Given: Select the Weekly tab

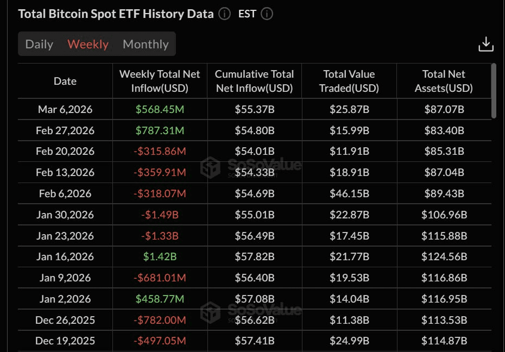Looking at the screenshot, I should click(x=88, y=44).
